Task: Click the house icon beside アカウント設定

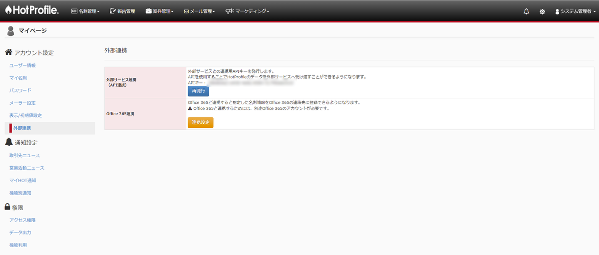Action: click(8, 52)
